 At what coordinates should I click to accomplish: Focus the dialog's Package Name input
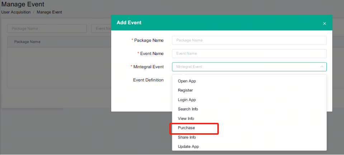pos(249,40)
